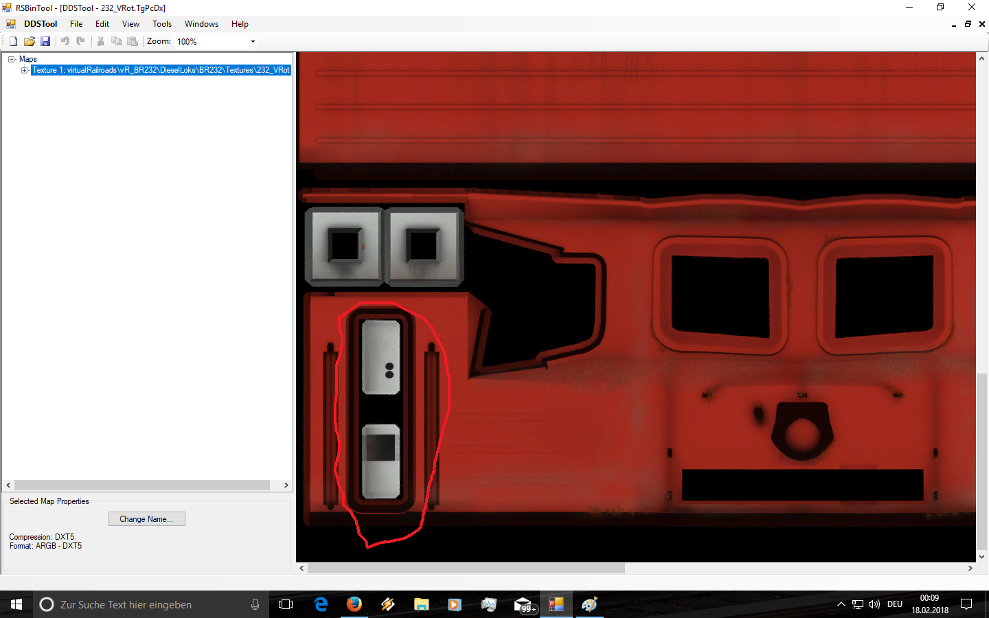Click the Copy icon in the toolbar
The width and height of the screenshot is (989, 618).
click(116, 41)
